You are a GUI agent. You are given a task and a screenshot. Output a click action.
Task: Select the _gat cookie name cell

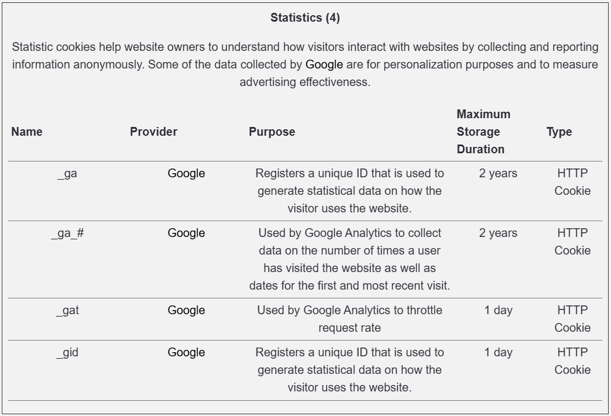tap(67, 310)
